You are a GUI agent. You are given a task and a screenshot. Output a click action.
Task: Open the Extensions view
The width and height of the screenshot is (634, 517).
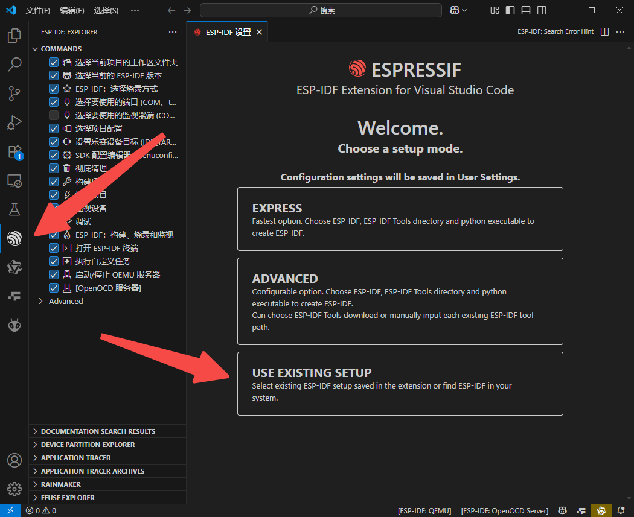(14, 151)
